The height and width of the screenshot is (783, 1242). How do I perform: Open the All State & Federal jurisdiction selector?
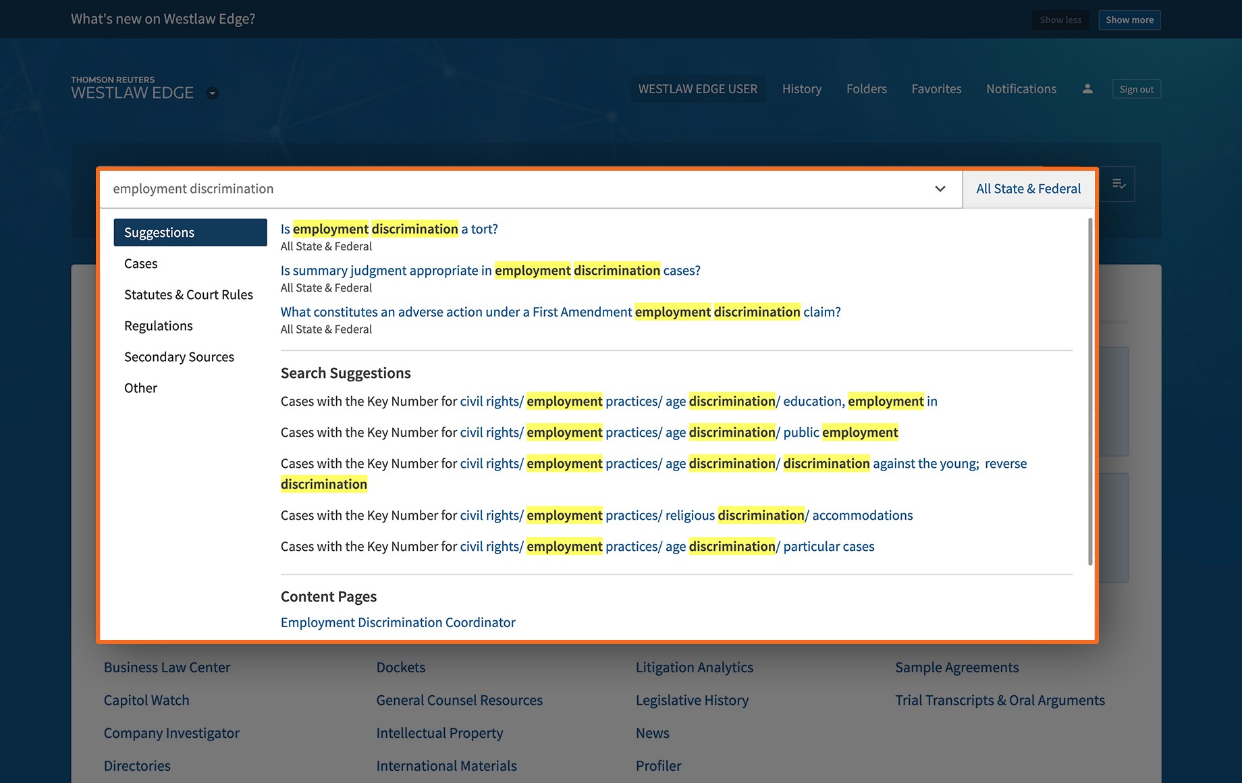(x=1028, y=189)
